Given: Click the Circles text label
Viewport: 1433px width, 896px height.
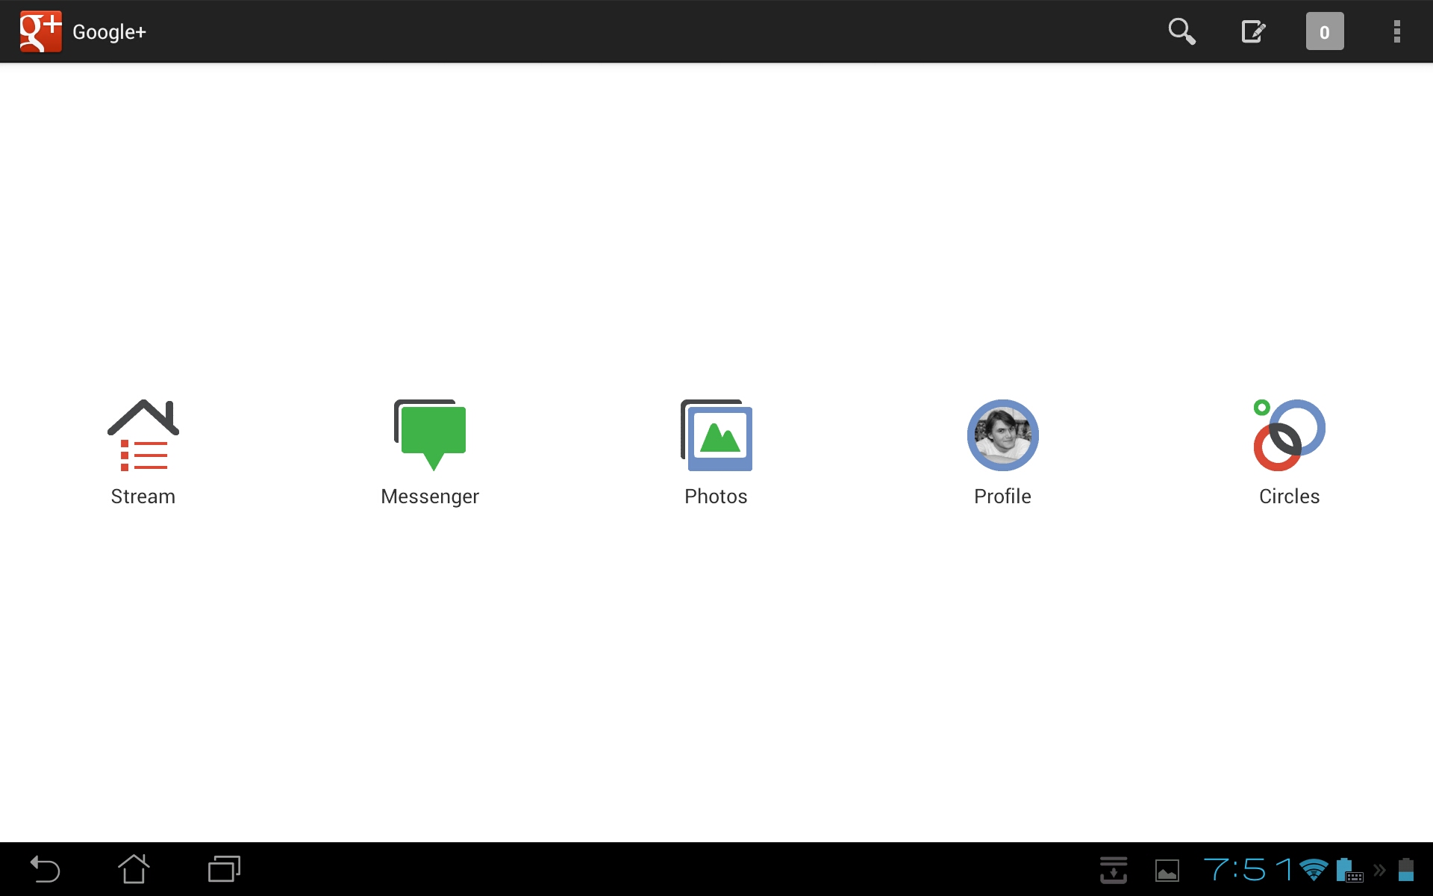Looking at the screenshot, I should click(1289, 497).
